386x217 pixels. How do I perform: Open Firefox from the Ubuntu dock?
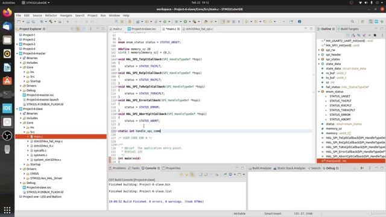[x=7, y=12]
